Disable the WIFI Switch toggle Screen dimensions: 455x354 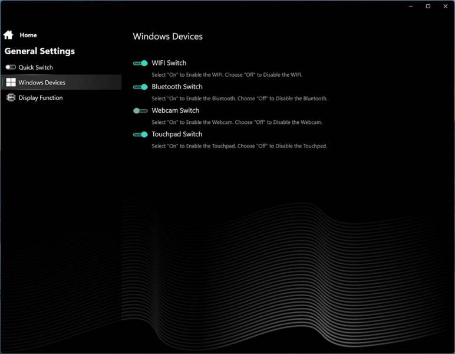click(140, 63)
